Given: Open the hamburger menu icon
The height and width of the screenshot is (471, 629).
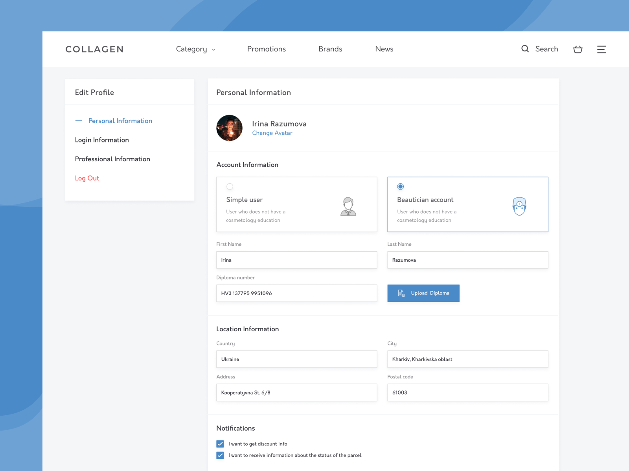Looking at the screenshot, I should [x=601, y=49].
